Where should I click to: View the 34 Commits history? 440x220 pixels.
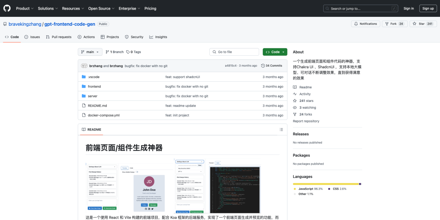pos(272,65)
